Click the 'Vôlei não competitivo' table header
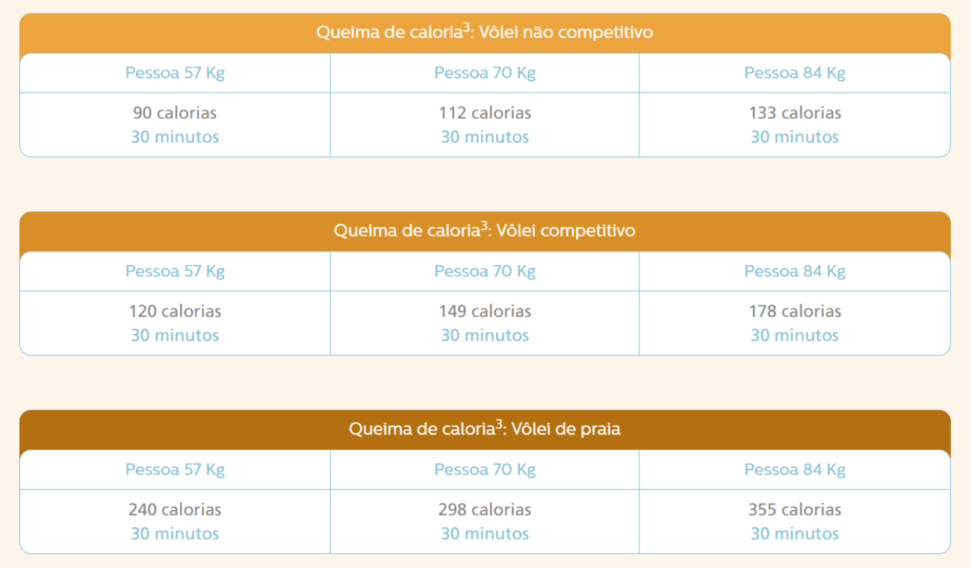The image size is (971, 568). 485,33
